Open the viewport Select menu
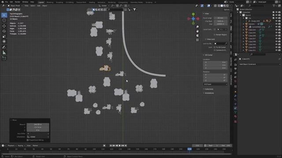This screenshot has height=158, width=282. 33,6
